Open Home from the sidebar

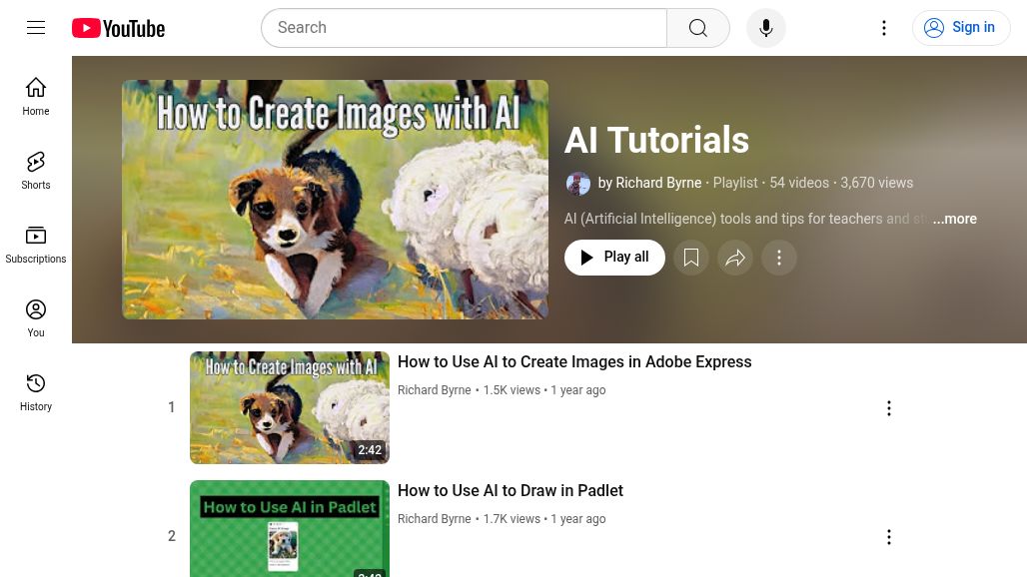pos(36,97)
